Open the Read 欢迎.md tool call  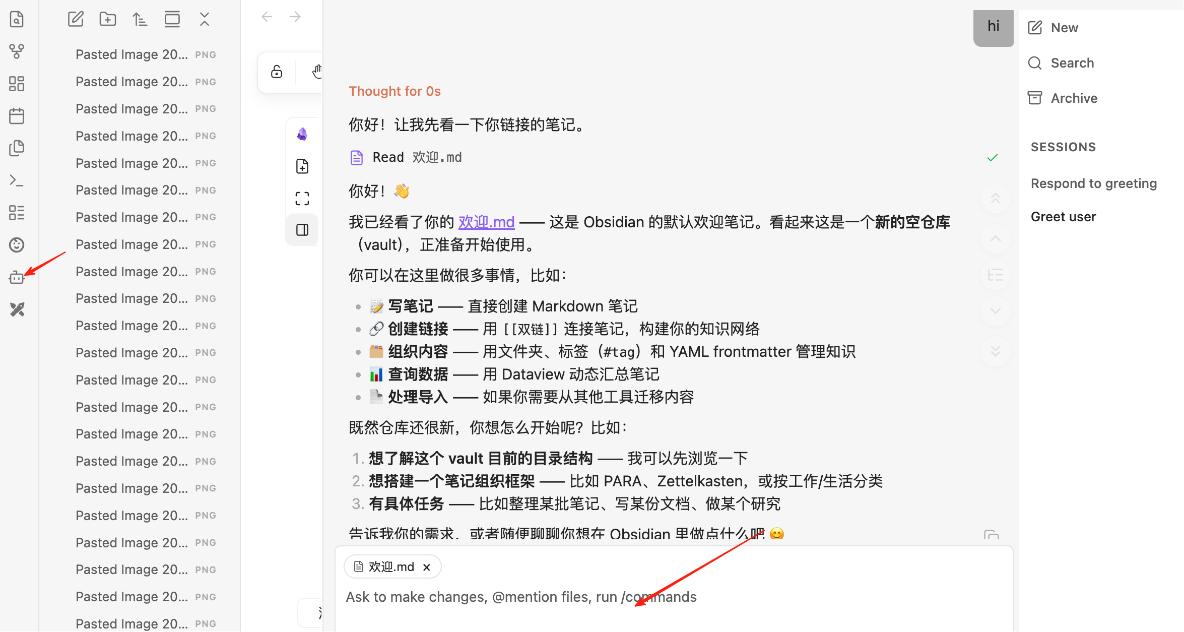(674, 157)
